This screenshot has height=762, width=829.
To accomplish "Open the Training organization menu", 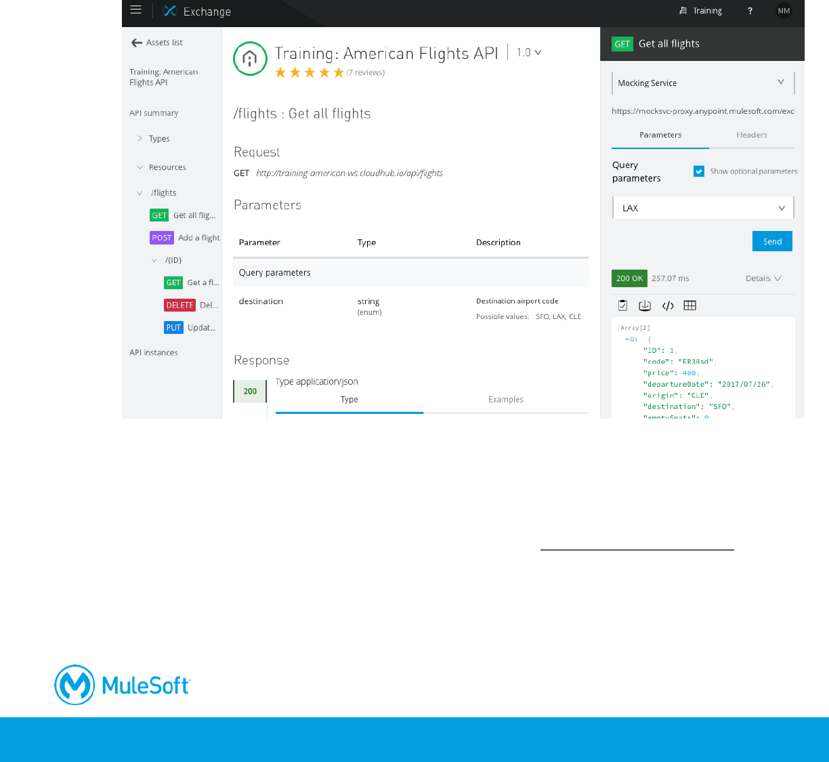I will click(x=700, y=11).
